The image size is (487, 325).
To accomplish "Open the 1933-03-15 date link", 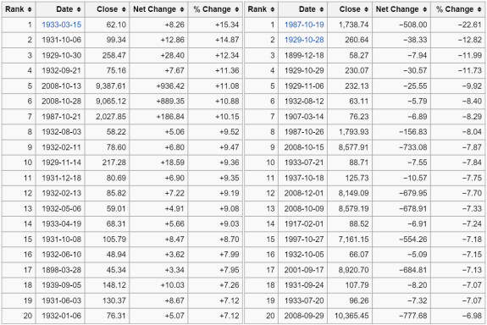I will click(x=62, y=25).
